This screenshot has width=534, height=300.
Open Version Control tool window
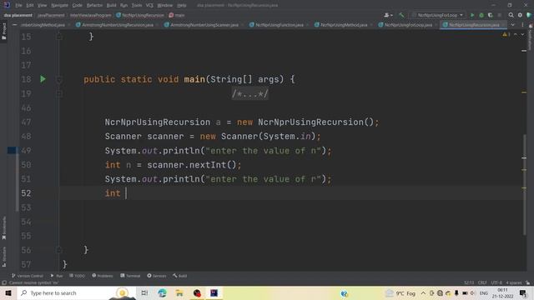click(x=28, y=276)
